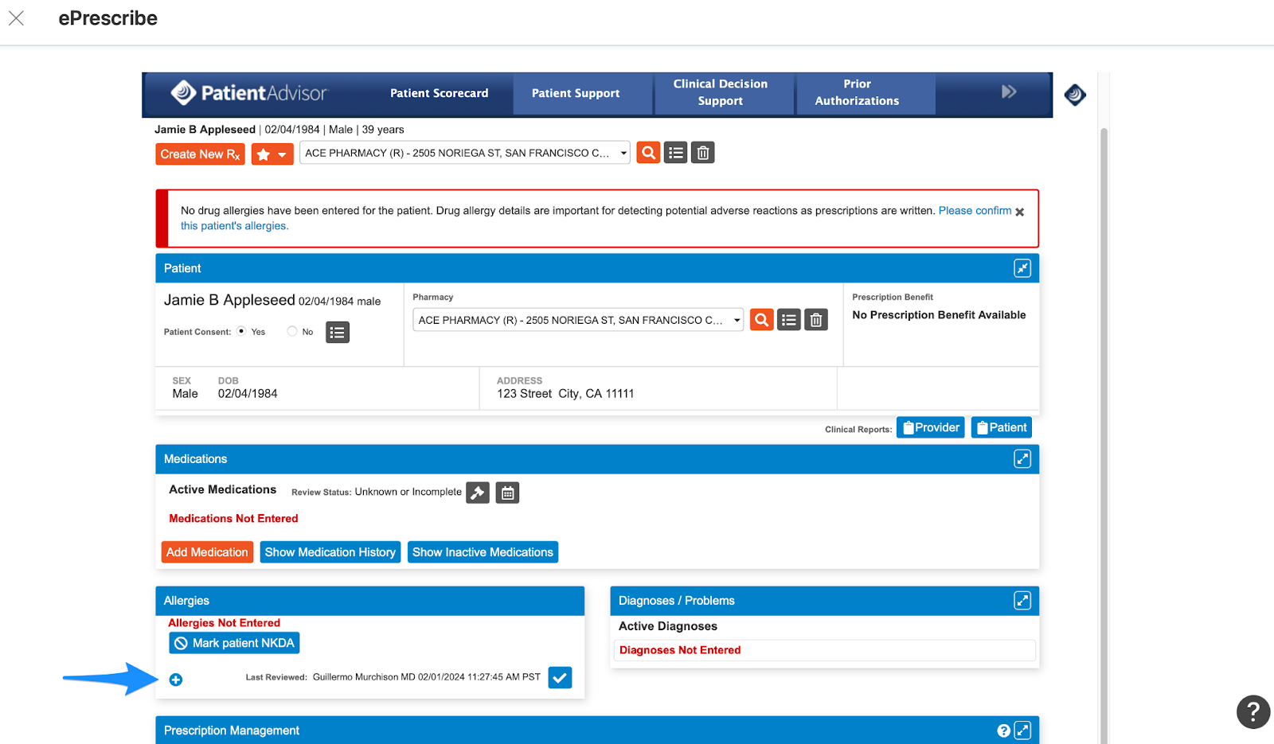Click the share arrow icon beside Review Status
This screenshot has height=744, width=1274.
pos(477,493)
